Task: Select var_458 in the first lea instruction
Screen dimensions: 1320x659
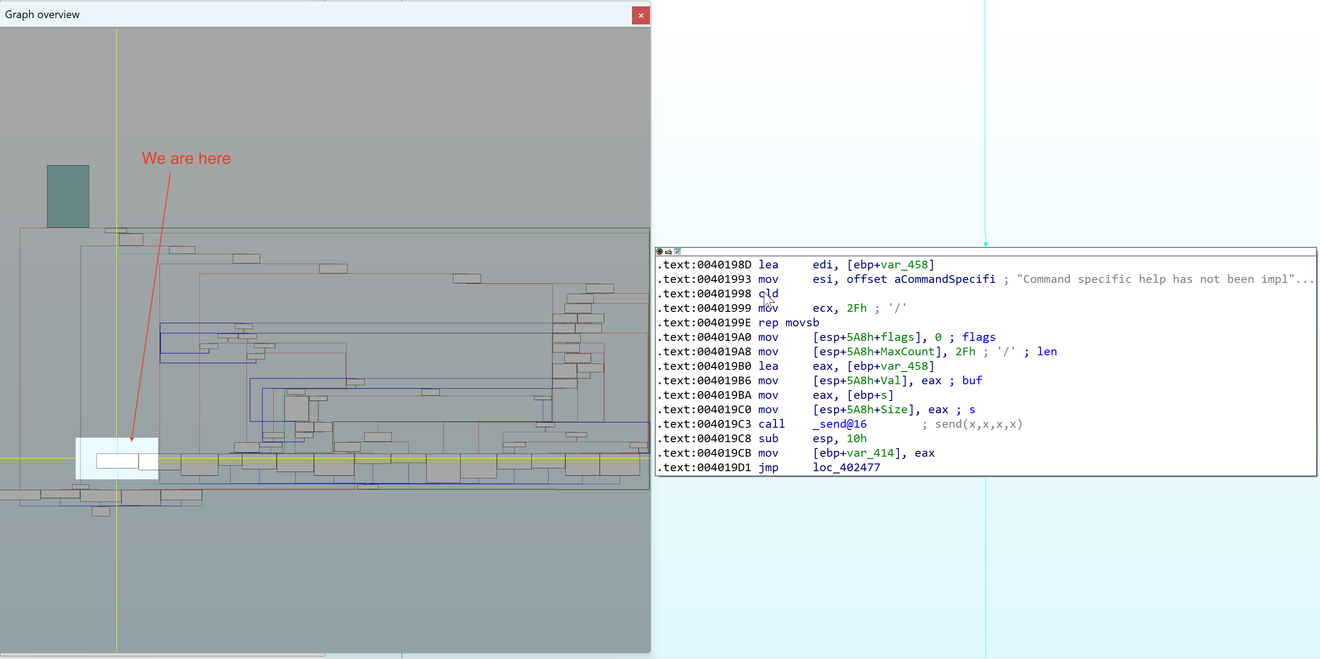Action: pos(904,265)
